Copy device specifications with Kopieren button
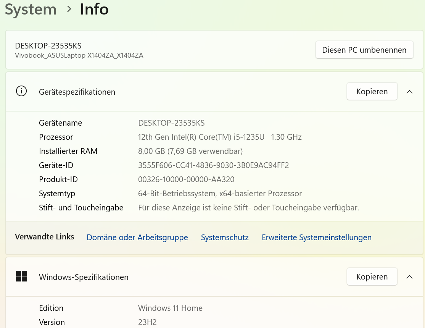This screenshot has height=328, width=425. coord(372,91)
